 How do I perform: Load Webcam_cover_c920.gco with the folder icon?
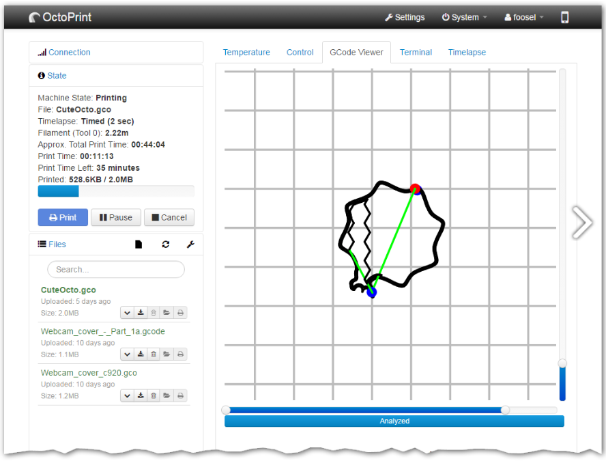[167, 395]
